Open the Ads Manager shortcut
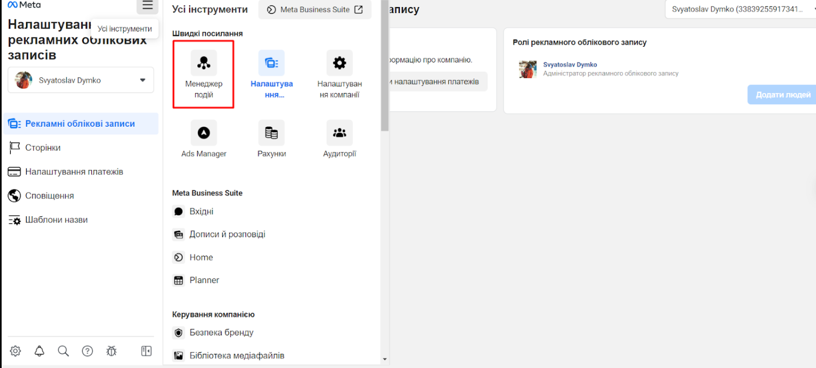Viewport: 816px width, 368px height. point(204,139)
